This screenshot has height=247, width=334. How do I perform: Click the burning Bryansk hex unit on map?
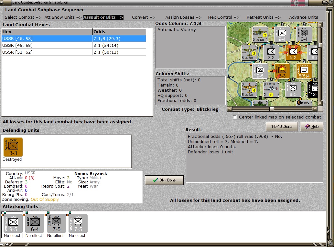point(282,71)
